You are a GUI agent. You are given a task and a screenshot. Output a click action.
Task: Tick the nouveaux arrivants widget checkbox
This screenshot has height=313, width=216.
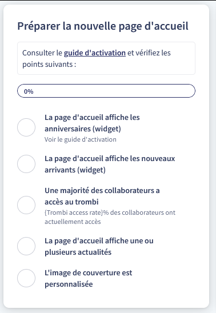(x=26, y=164)
